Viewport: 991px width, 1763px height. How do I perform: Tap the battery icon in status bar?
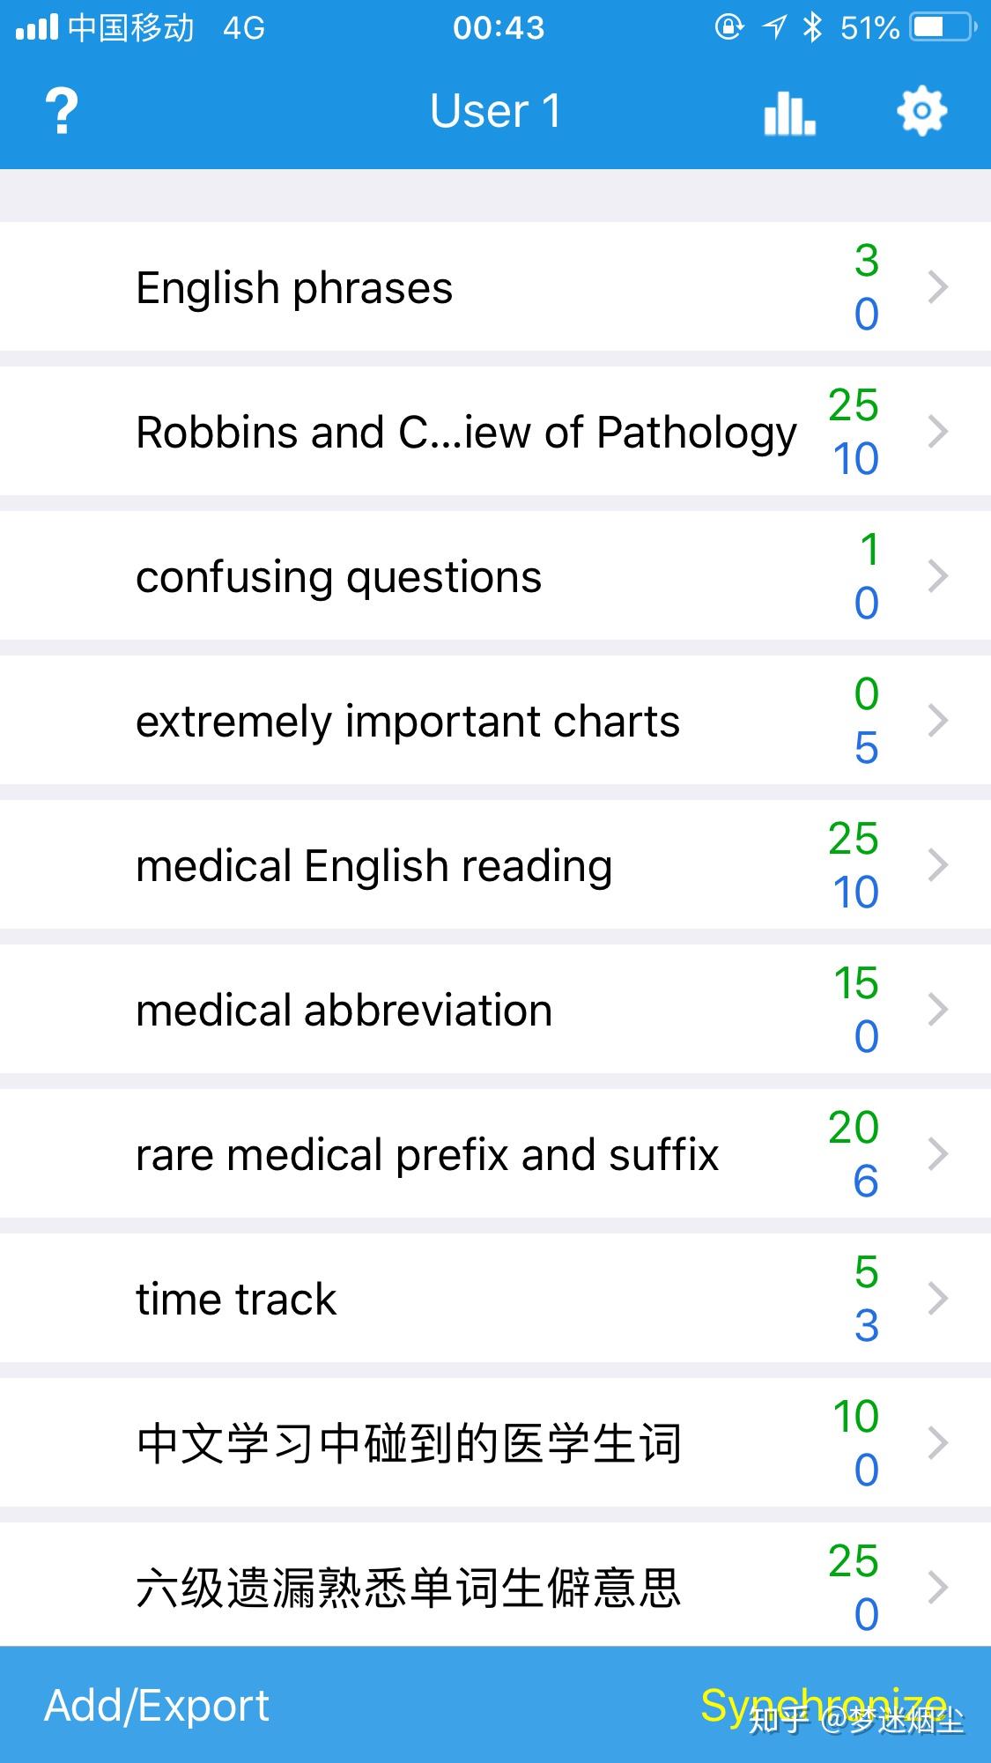pyautogui.click(x=943, y=28)
